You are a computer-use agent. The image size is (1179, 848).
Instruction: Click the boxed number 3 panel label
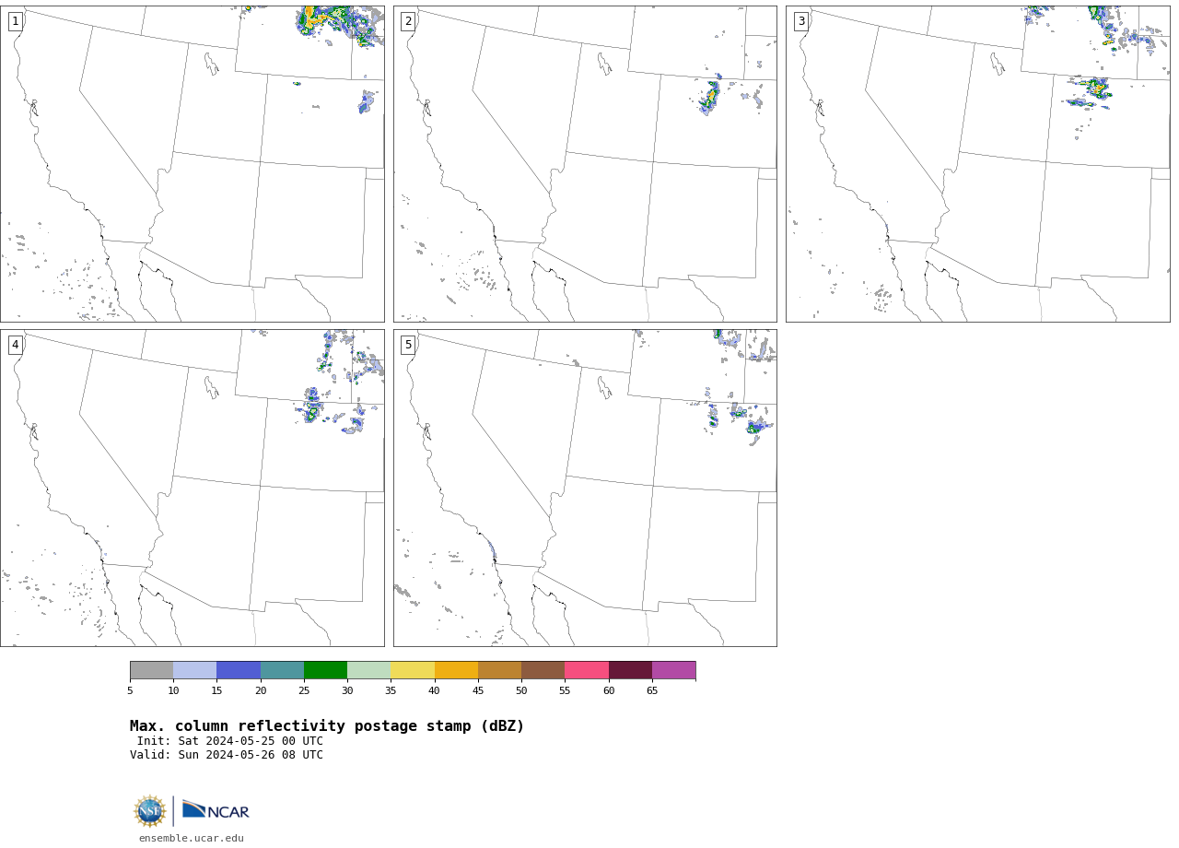coord(800,21)
